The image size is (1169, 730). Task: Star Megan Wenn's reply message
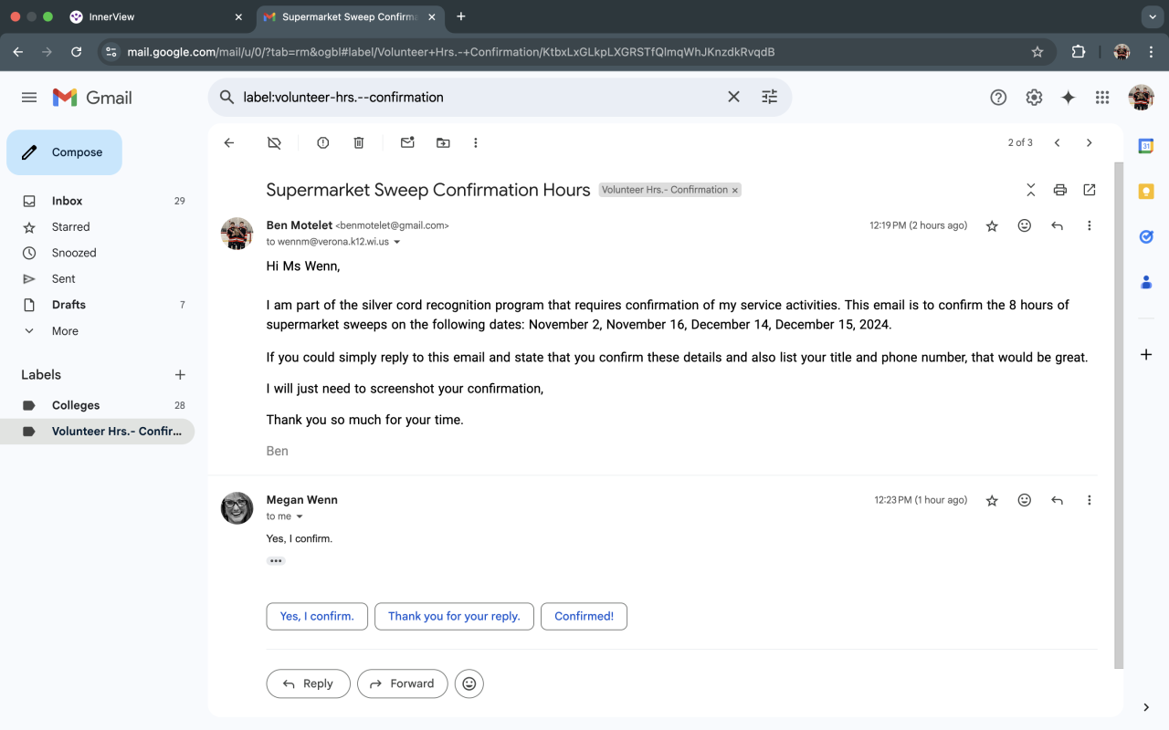click(x=992, y=501)
